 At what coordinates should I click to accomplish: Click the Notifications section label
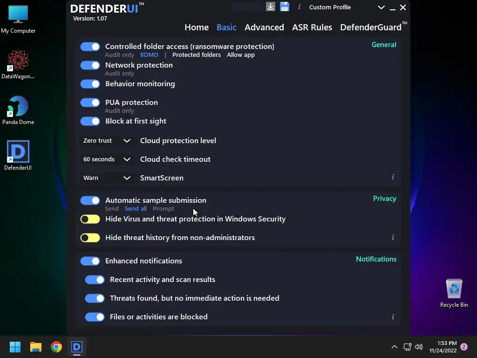[376, 259]
